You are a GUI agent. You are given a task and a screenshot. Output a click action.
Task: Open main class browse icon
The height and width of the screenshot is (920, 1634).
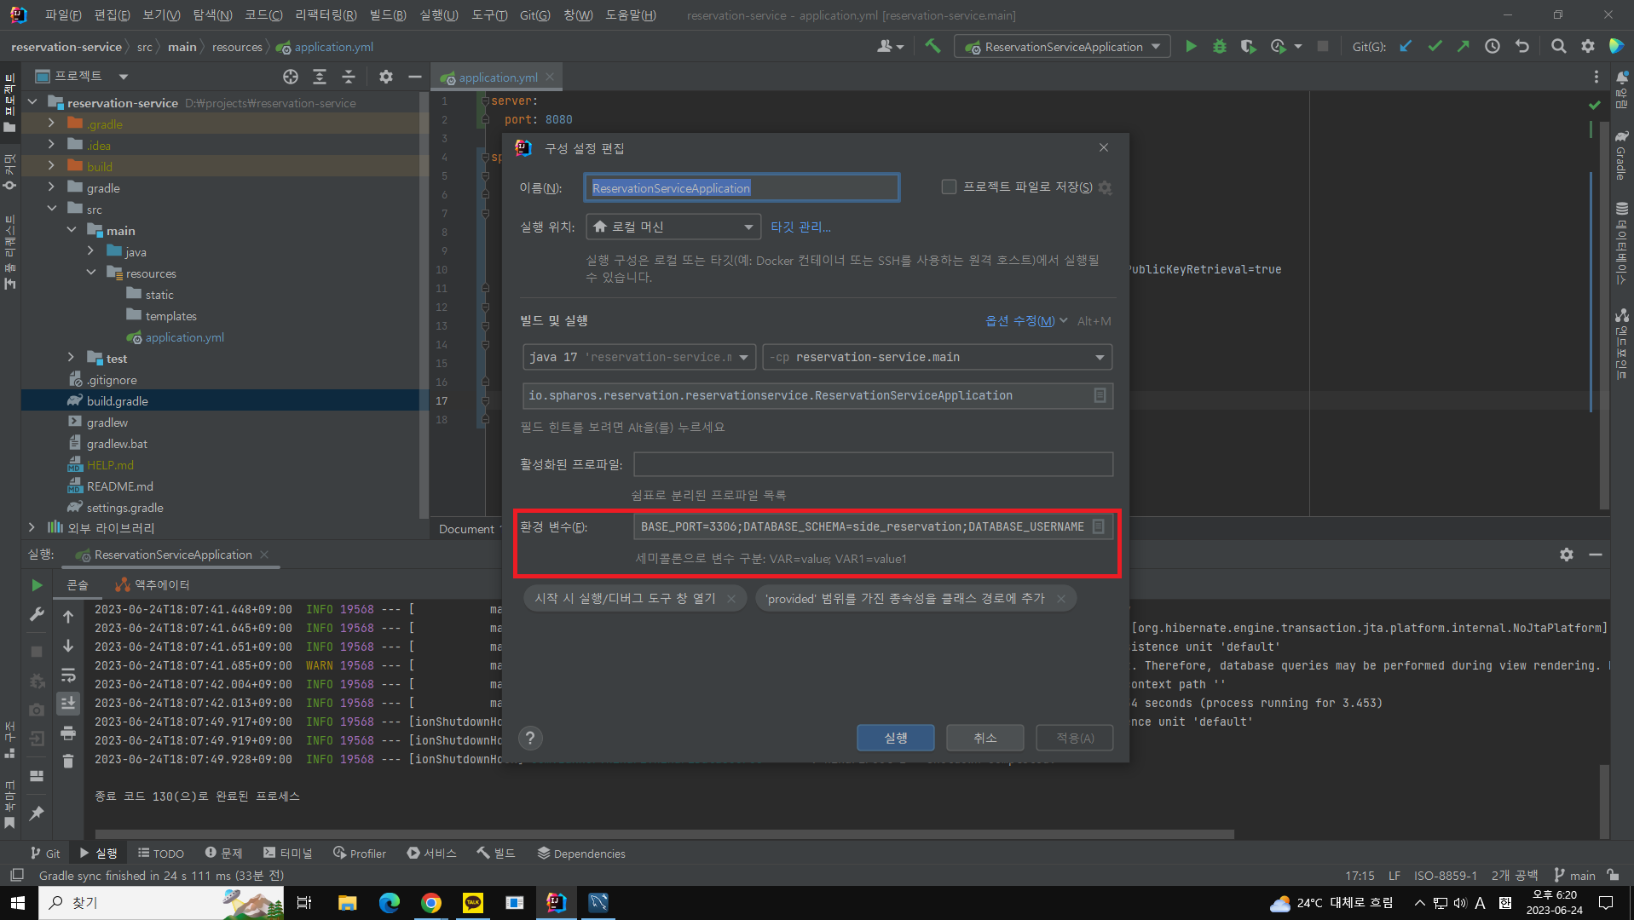pos(1100,395)
